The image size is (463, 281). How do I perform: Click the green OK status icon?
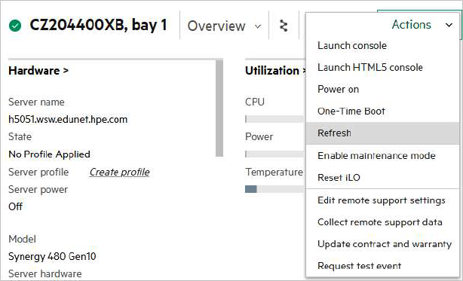[x=15, y=26]
